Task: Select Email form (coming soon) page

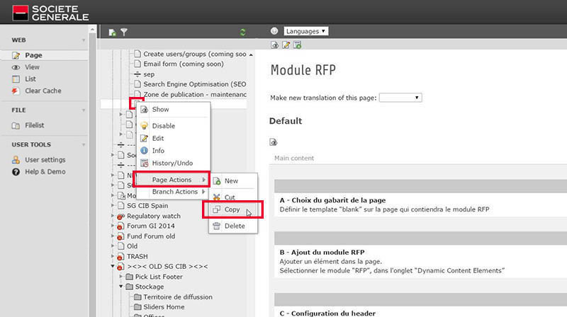Action: [184, 64]
